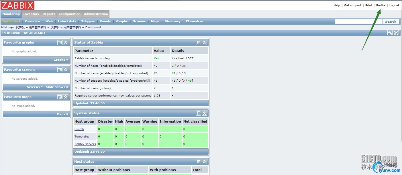Collapse the System status widget
402x175 pixels.
pos(204,113)
